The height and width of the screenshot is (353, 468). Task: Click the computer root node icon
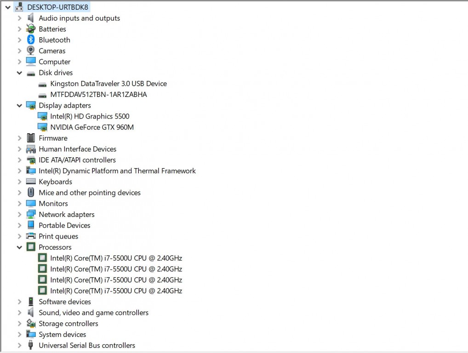19,7
